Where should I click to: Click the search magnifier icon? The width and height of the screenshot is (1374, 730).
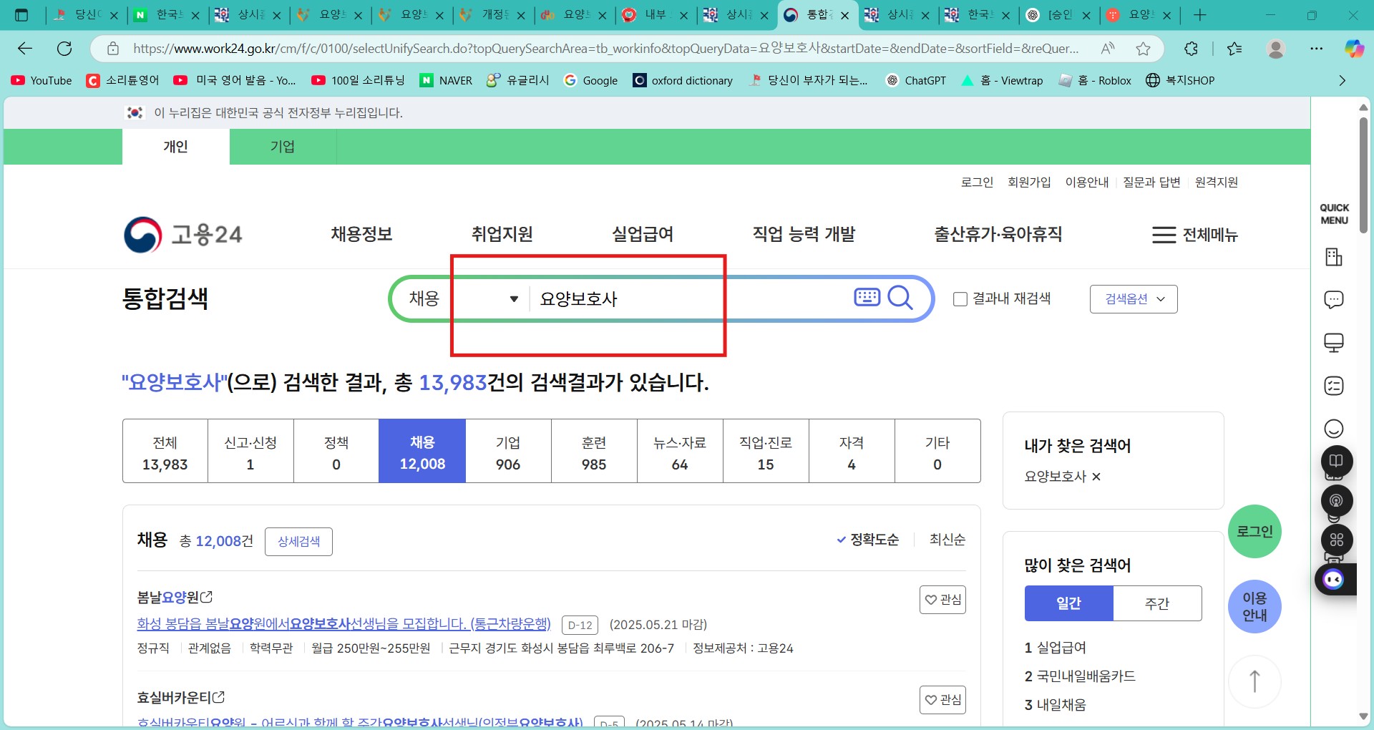pyautogui.click(x=900, y=298)
